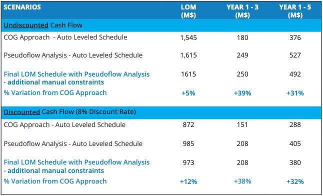The height and width of the screenshot is (196, 323).
Task: Click the +12% discounted variation value
Action: coord(188,181)
